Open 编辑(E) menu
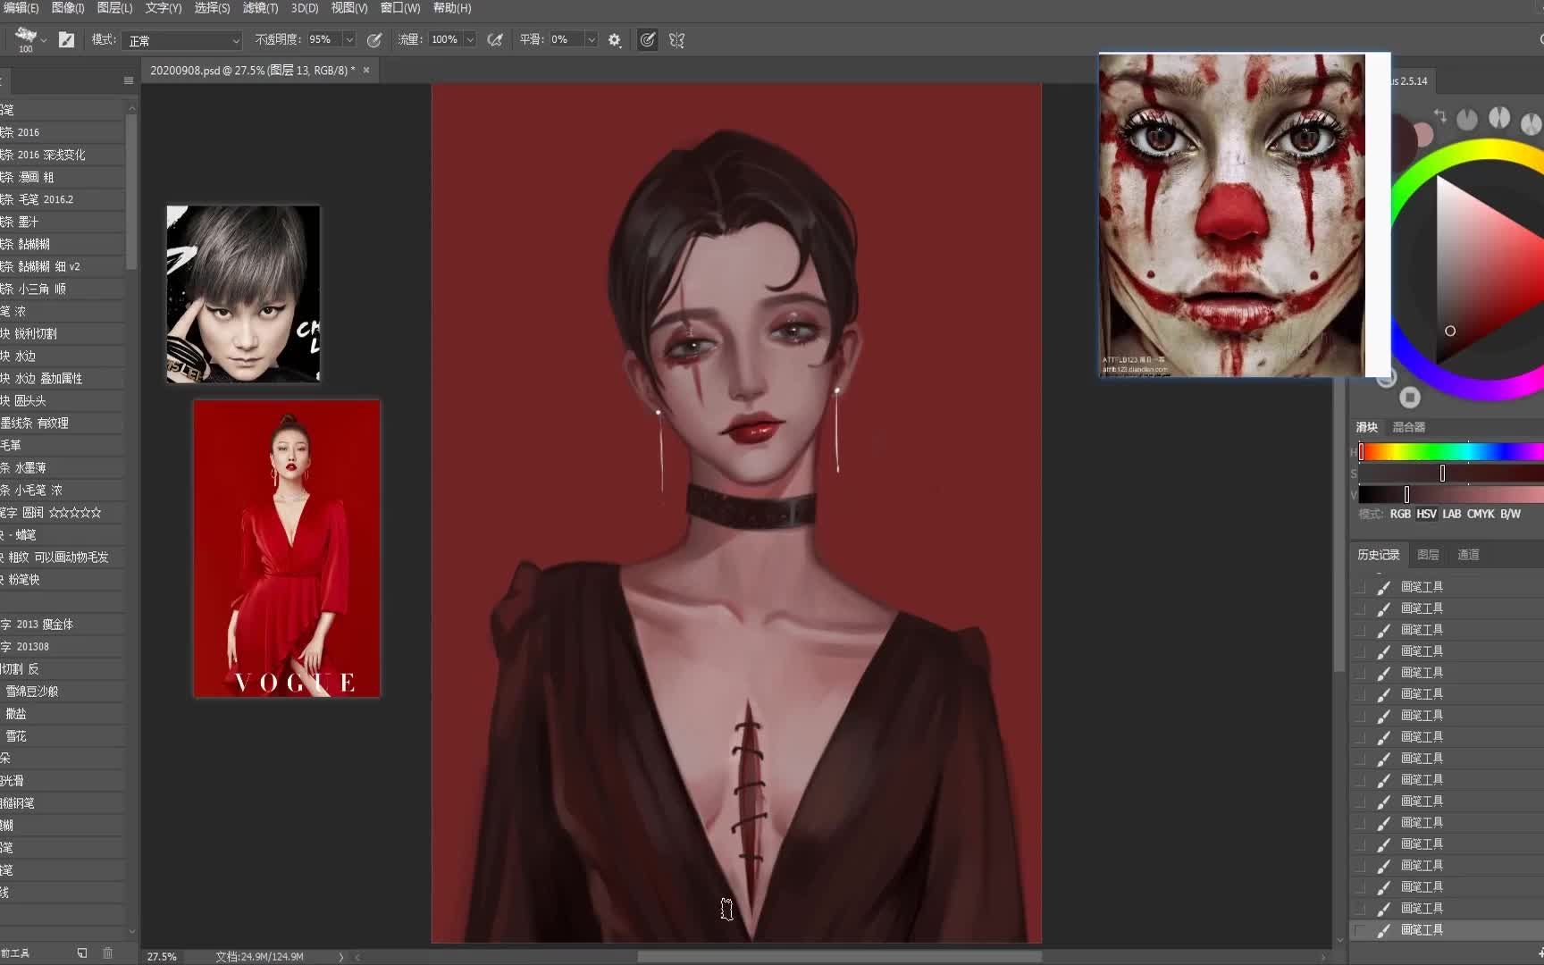 click(20, 8)
